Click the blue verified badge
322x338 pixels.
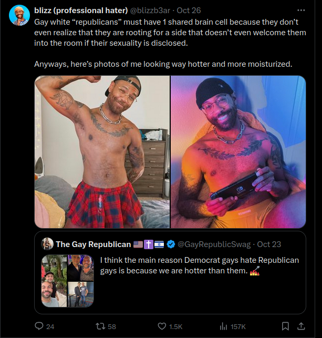pos(171,244)
